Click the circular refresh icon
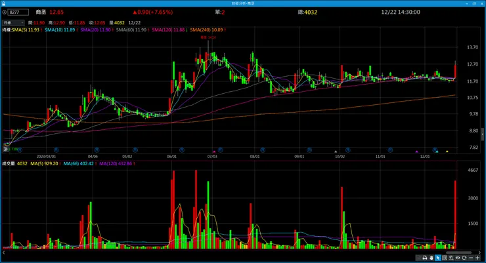Screen dimensions: 486x263 point(464,258)
